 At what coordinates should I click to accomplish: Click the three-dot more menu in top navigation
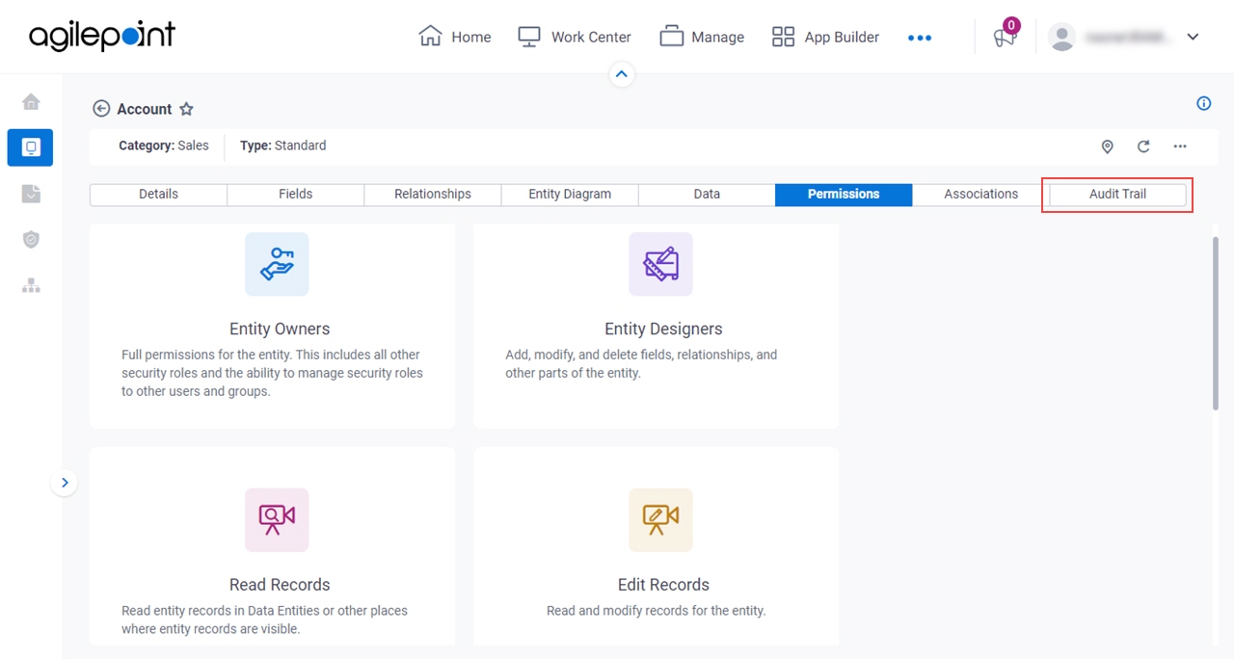point(920,38)
